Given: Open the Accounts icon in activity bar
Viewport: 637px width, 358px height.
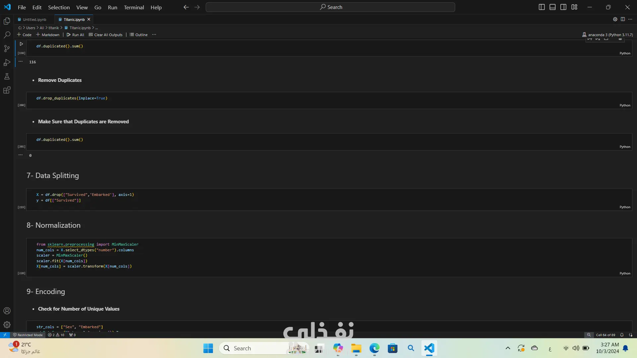Looking at the screenshot, I should point(7,311).
